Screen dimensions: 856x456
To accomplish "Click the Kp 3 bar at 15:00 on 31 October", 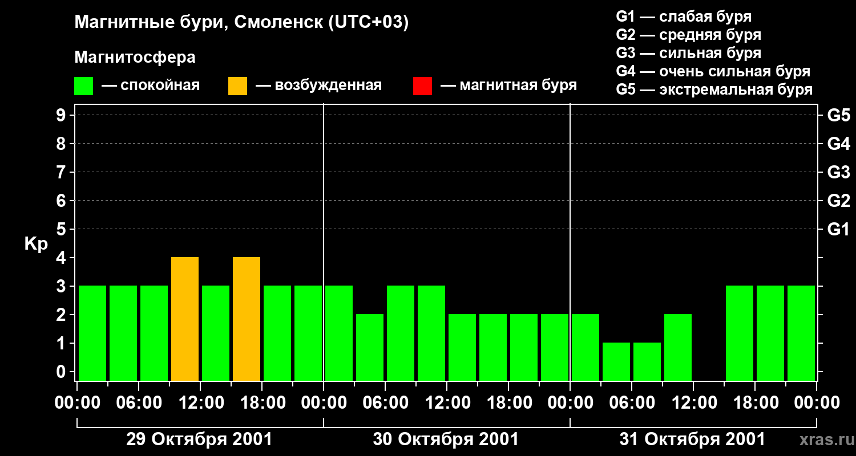I will 740,333.
